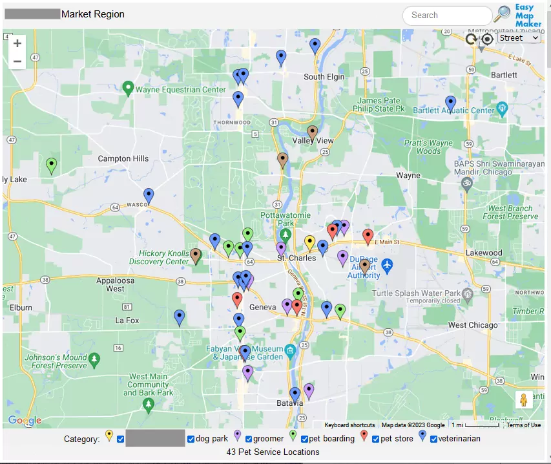Select the Street View pegman icon
The width and height of the screenshot is (551, 464).
click(x=523, y=400)
